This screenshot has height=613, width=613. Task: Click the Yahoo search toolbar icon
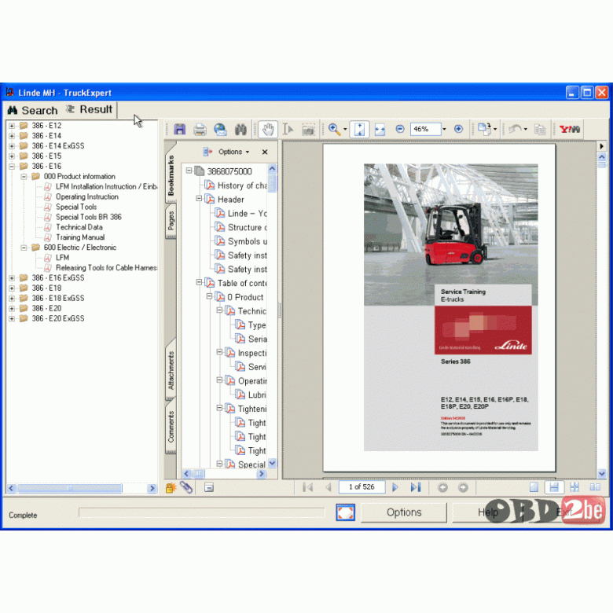pyautogui.click(x=569, y=129)
